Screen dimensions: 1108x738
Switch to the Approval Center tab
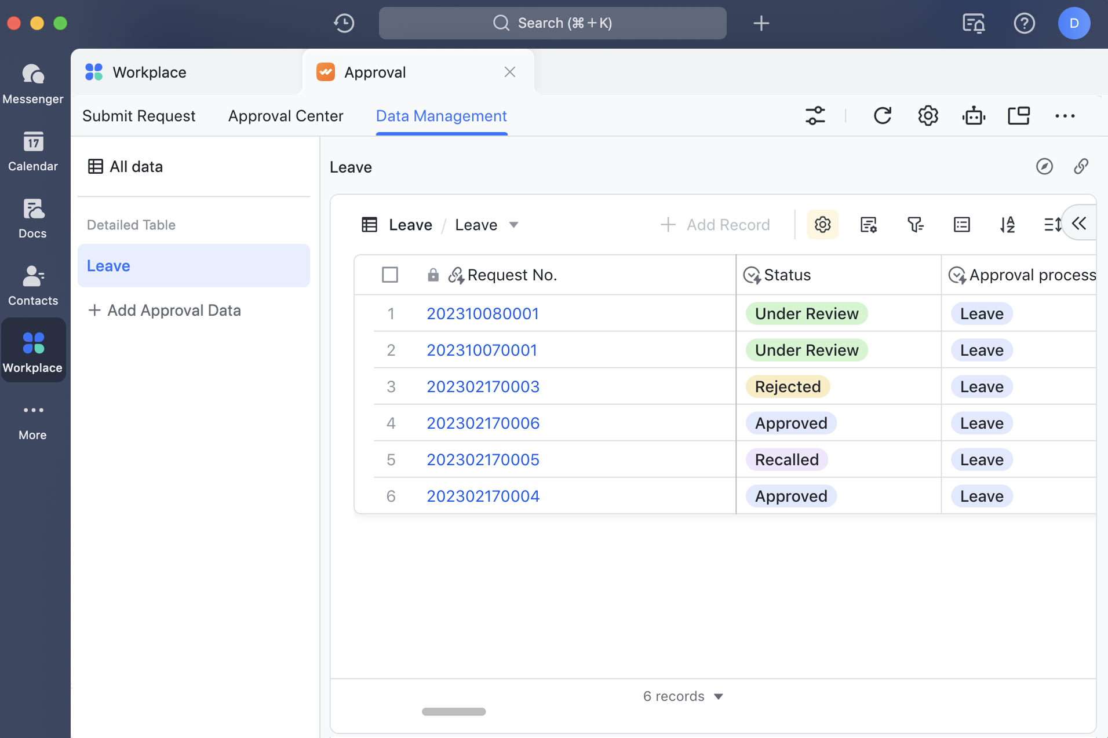click(286, 116)
